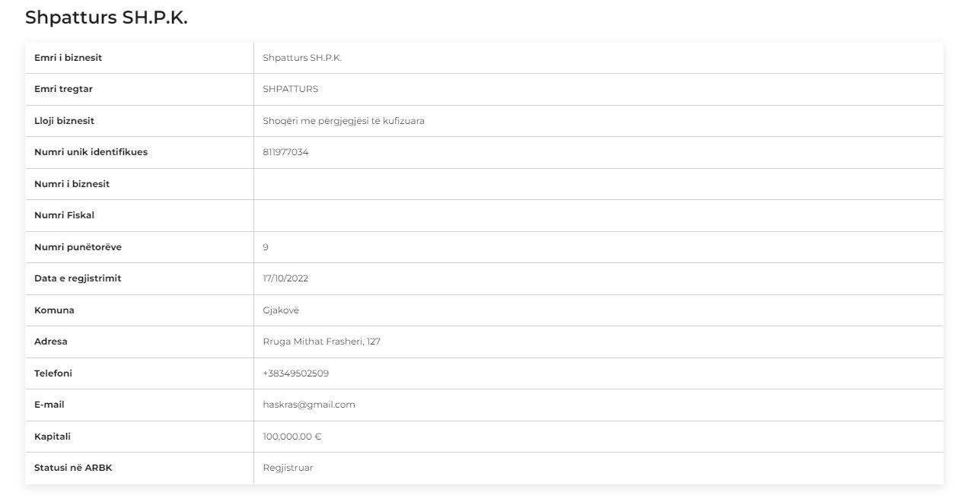
Task: Select the business name value Shpatturs SH.P.K.
Action: [302, 58]
